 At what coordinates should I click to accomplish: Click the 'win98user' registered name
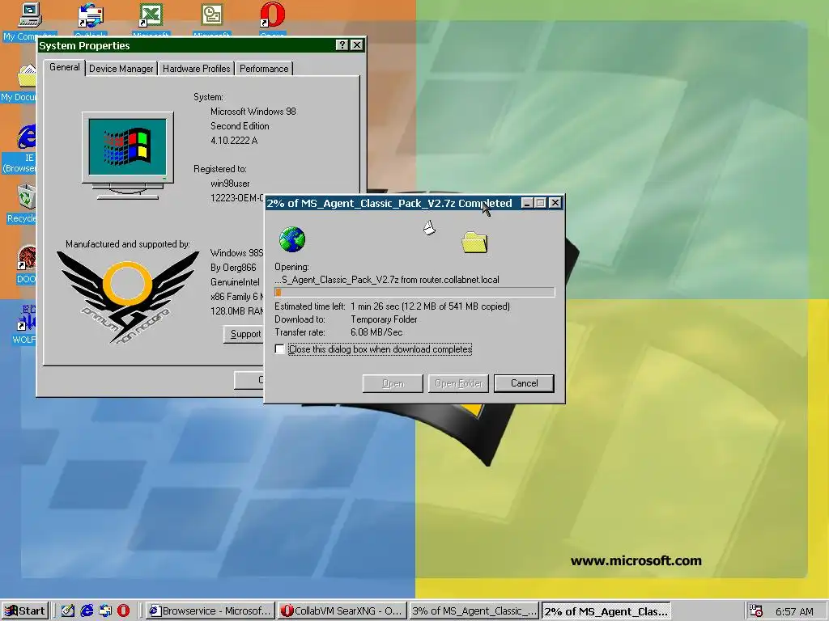coord(230,184)
